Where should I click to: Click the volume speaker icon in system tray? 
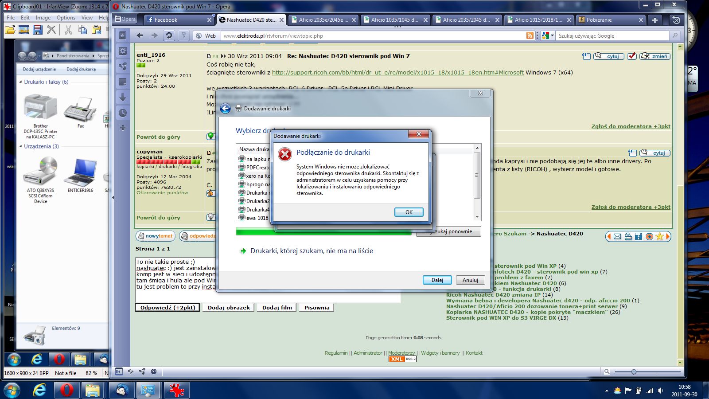point(661,391)
